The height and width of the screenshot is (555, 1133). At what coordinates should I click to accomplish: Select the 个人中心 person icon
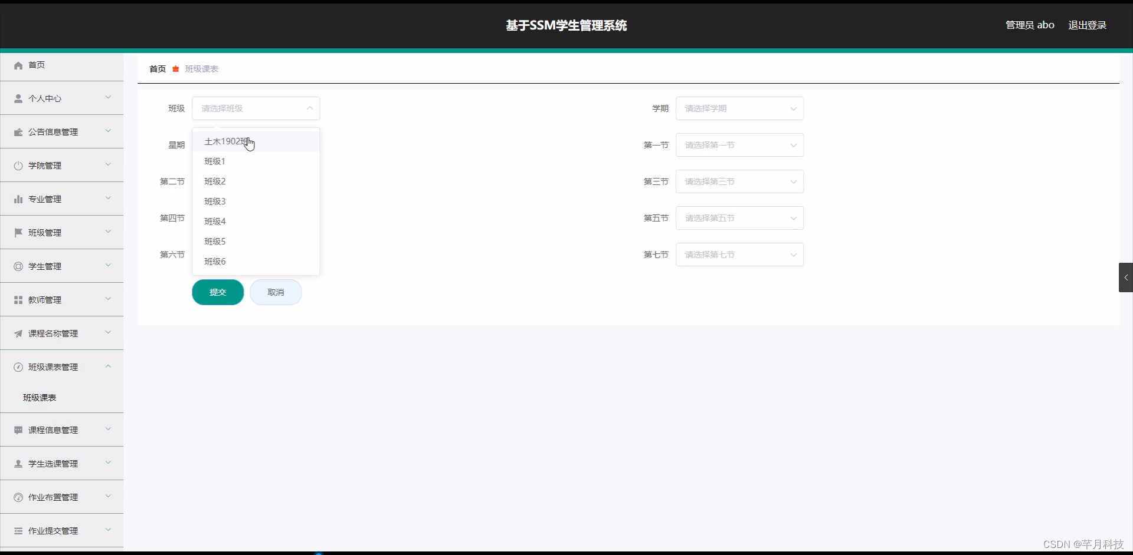click(17, 98)
